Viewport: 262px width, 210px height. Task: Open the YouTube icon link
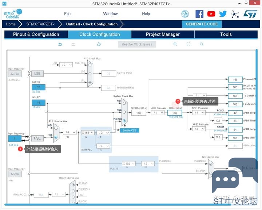pos(211,14)
